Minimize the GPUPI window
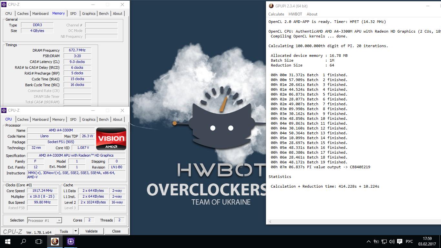Viewport: 441px width, 248px height. pyautogui.click(x=428, y=6)
